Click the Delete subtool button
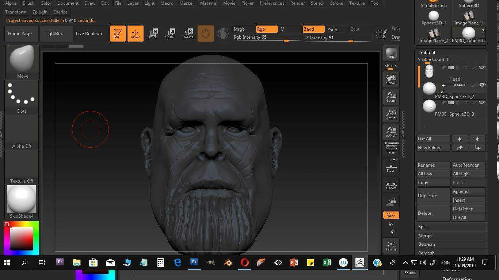The width and height of the screenshot is (499, 280). click(x=434, y=213)
